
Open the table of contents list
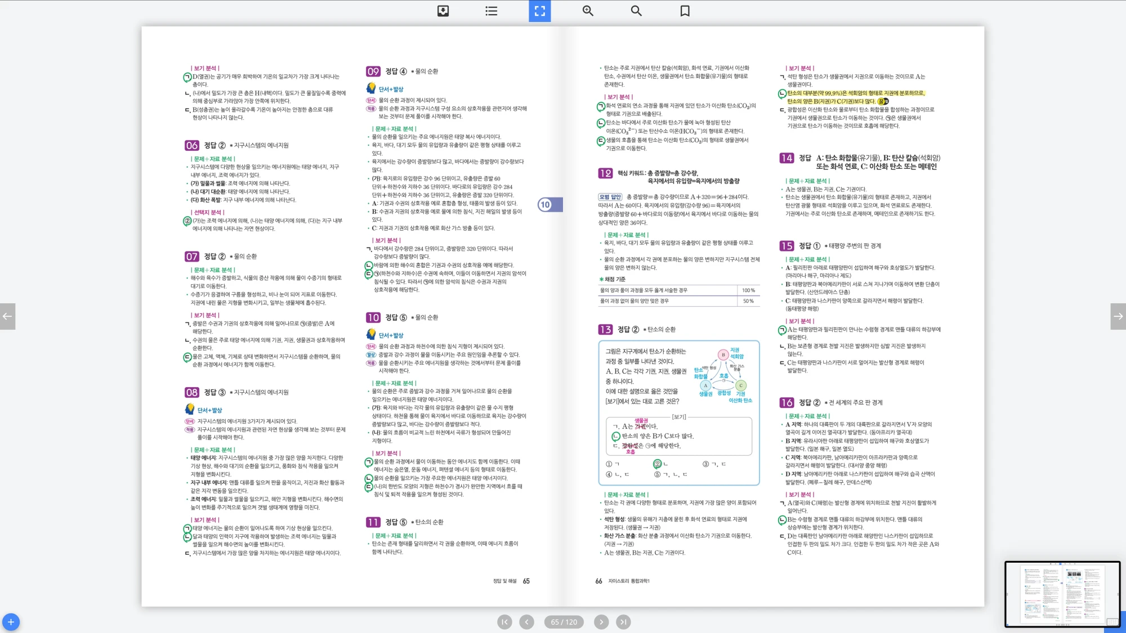pos(491,11)
